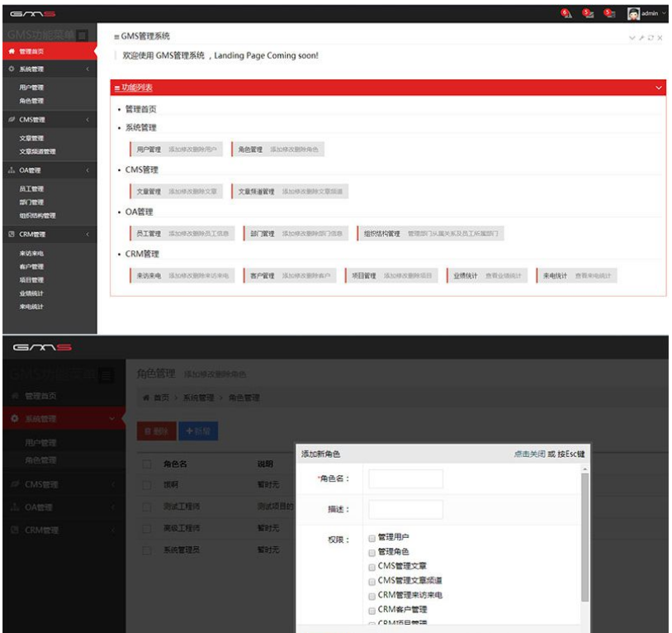Image resolution: width=672 pixels, height=633 pixels.
Task: Select 业绩统计 in the upper left sidebar
Action: click(x=31, y=293)
